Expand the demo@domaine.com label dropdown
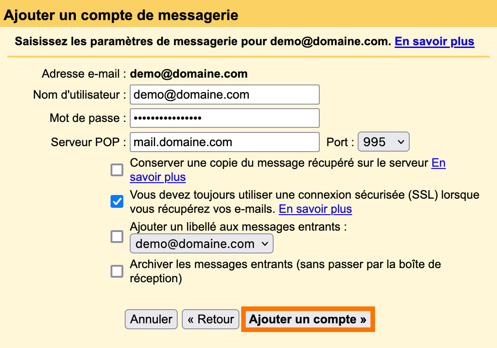The image size is (497, 348). [x=201, y=244]
